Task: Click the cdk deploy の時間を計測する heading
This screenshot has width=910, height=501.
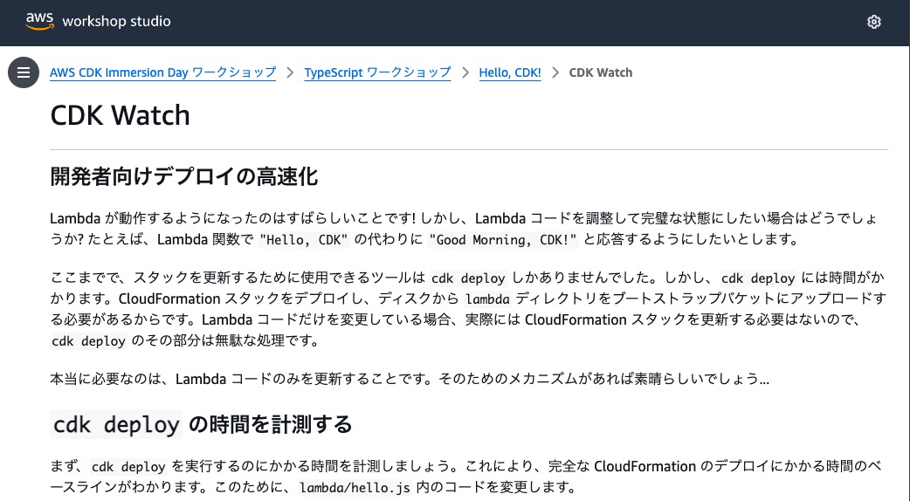Action: pyautogui.click(x=201, y=424)
